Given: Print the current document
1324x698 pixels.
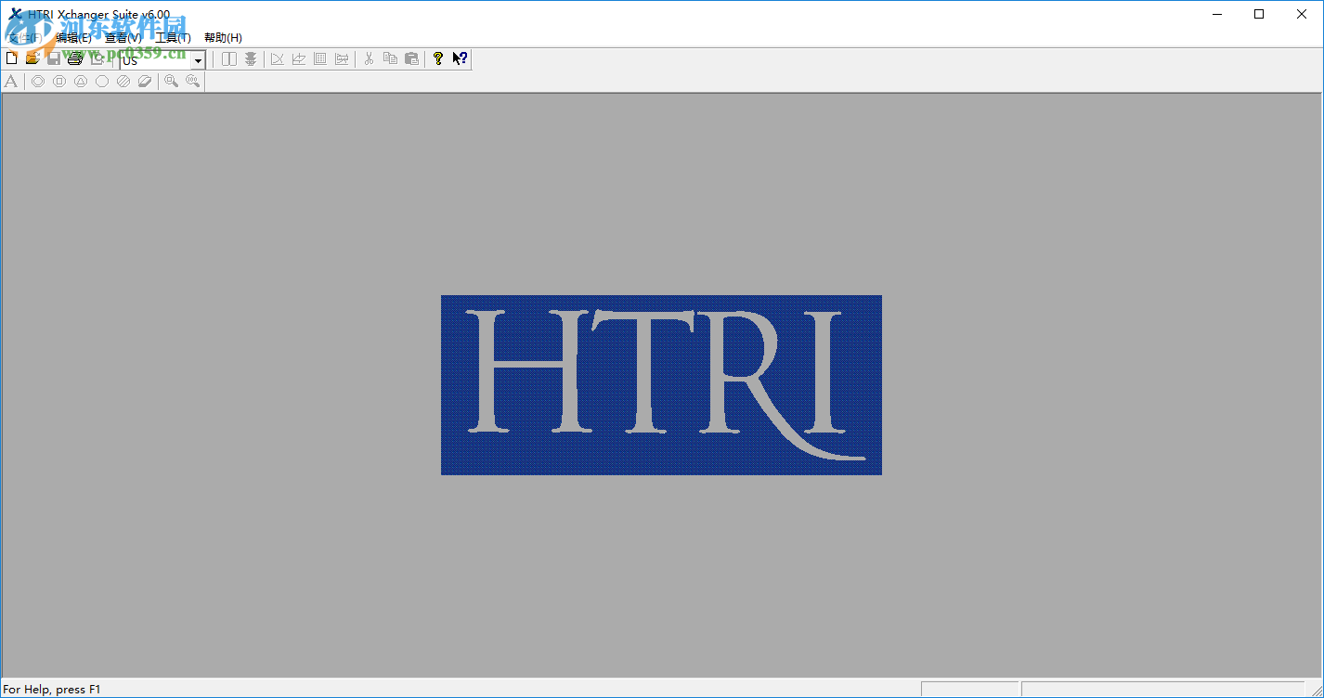Looking at the screenshot, I should point(73,58).
